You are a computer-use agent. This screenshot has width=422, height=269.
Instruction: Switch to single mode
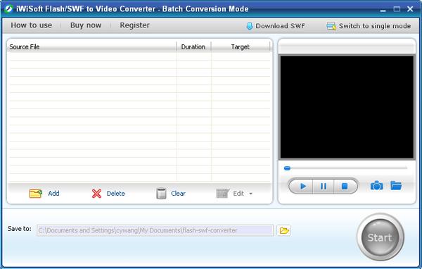[369, 26]
